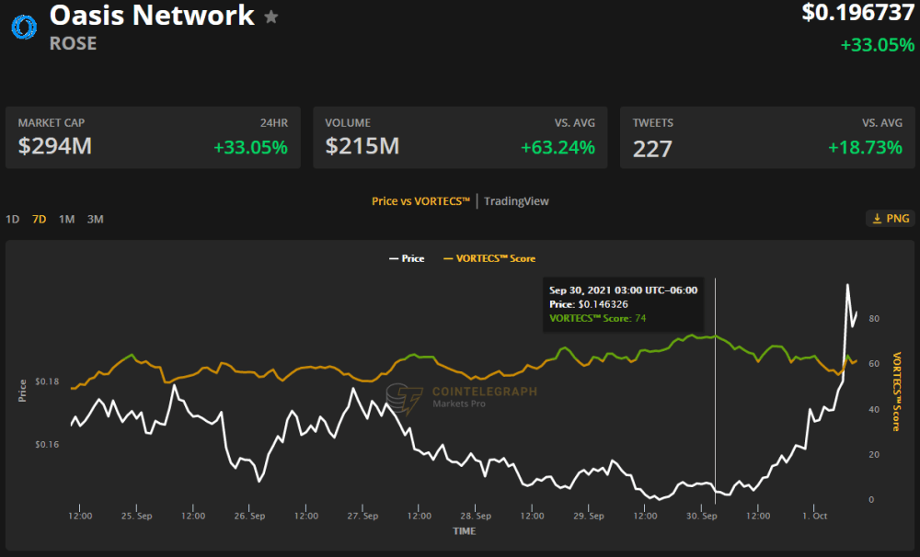Click the ROSE ticker symbol
920x557 pixels.
73,43
